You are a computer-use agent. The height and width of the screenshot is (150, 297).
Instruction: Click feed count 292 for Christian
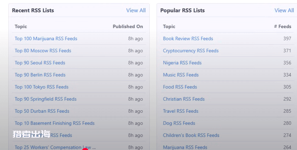coord(287,99)
